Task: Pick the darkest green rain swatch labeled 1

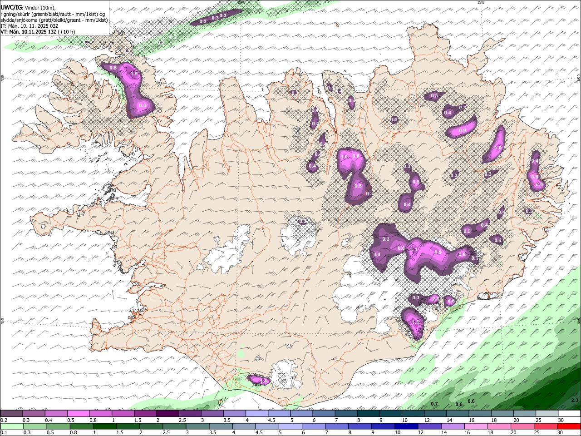Action: tap(104, 426)
